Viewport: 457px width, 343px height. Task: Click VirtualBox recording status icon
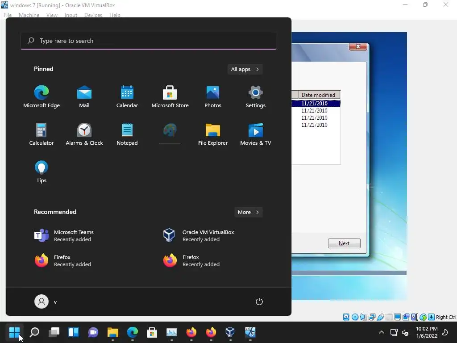point(406,317)
